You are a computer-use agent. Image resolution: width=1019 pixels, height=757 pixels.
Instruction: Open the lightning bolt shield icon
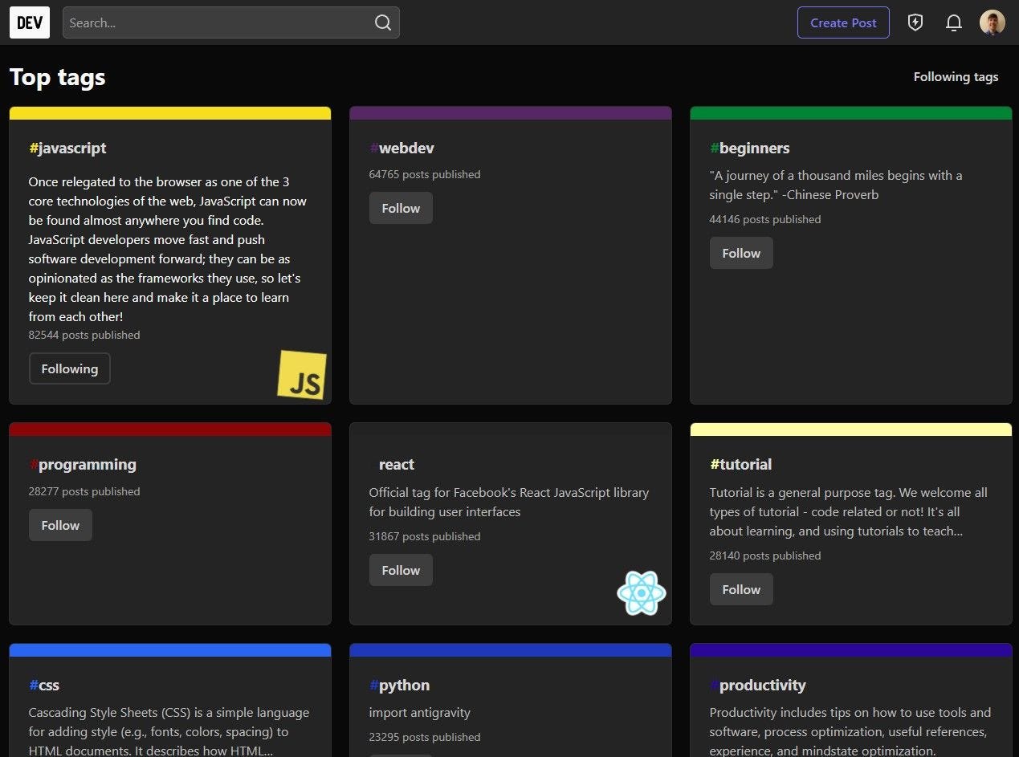pyautogui.click(x=915, y=22)
